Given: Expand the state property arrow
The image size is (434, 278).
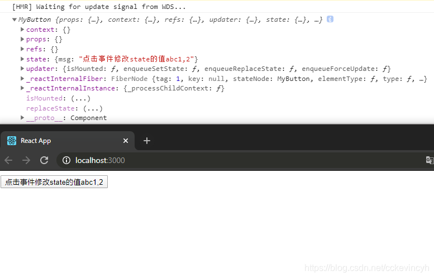Looking at the screenshot, I should click(x=22, y=59).
